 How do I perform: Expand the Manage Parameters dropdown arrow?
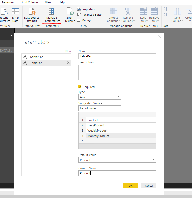[x=59, y=21]
